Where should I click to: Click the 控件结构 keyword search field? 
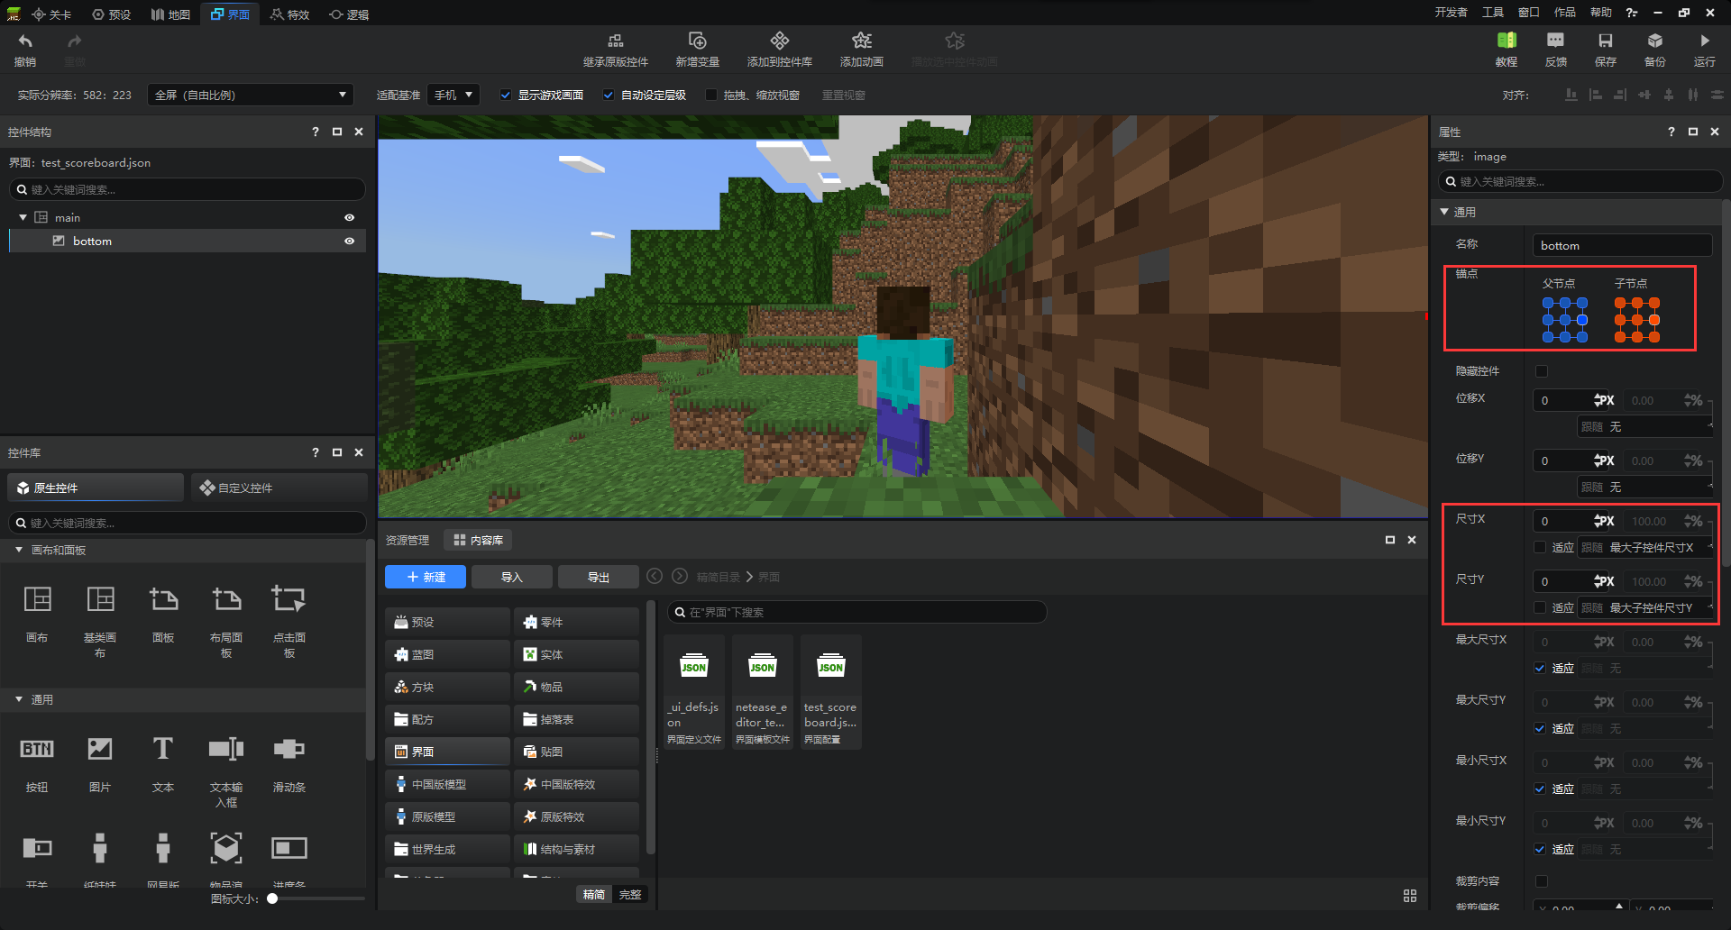point(188,189)
